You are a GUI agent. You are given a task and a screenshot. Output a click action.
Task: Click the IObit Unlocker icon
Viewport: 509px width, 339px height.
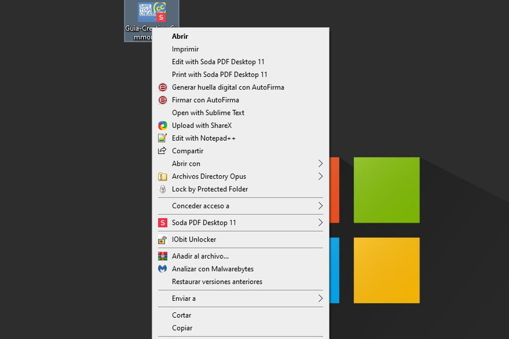pos(162,240)
